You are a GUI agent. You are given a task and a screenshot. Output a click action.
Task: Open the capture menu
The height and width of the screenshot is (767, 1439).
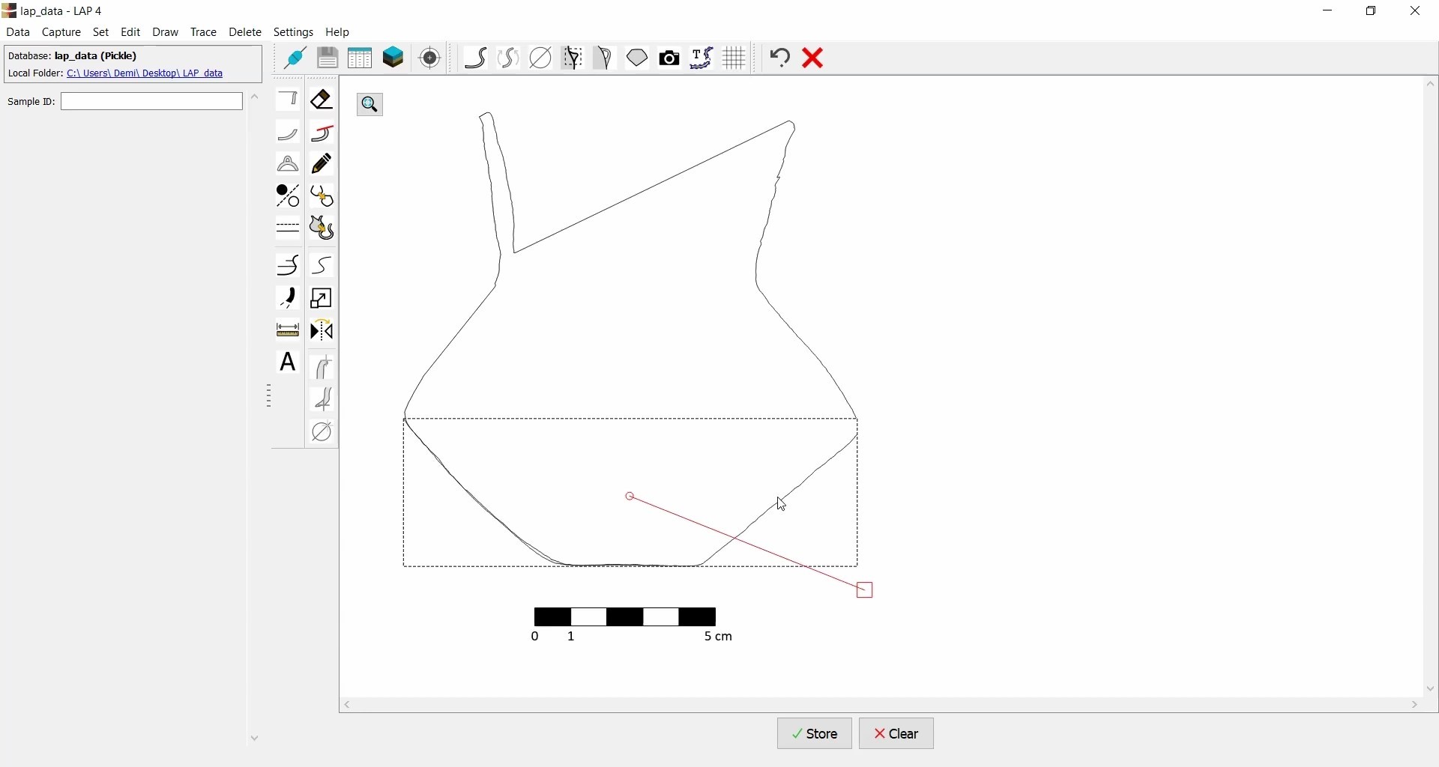coord(61,33)
